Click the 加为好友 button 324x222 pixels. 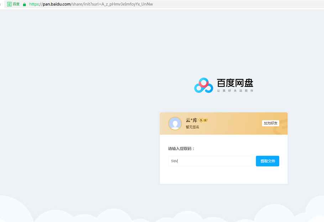pos(271,123)
